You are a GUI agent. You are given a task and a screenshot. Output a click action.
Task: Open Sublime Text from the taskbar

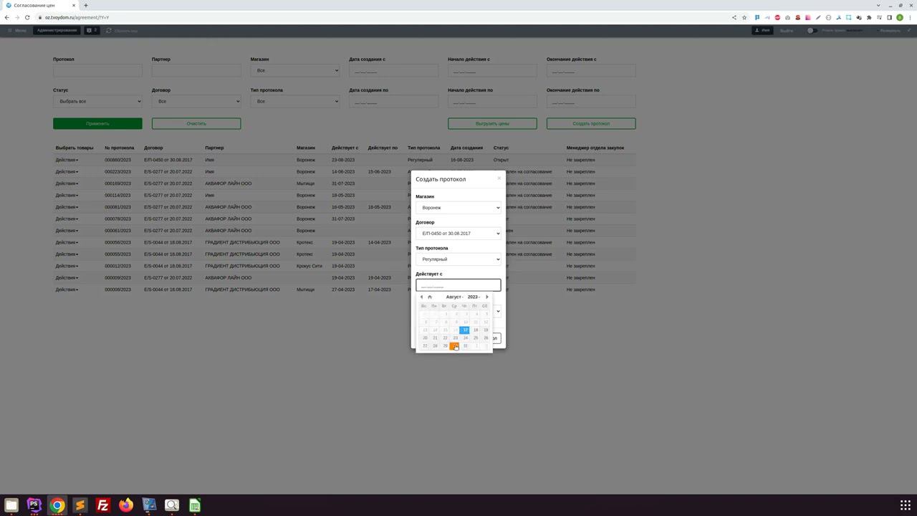80,505
